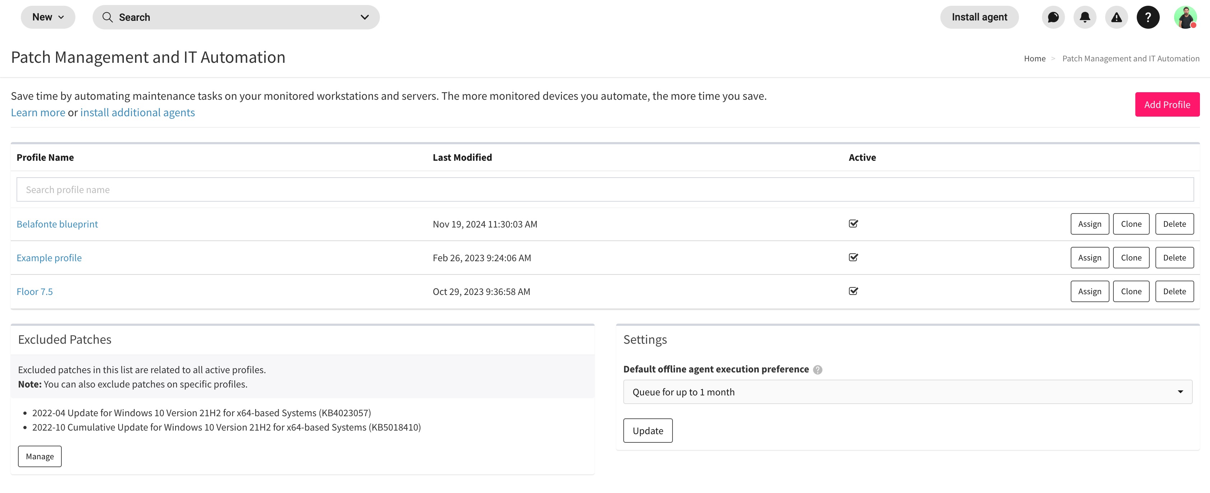This screenshot has height=493, width=1210.
Task: Clone the Floor 7.5 profile
Action: click(x=1131, y=292)
